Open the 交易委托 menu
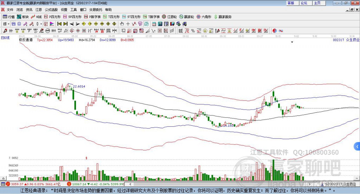 coord(96,10)
